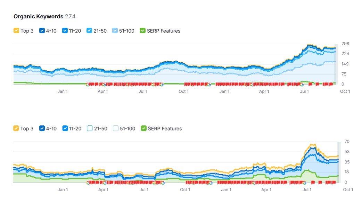The width and height of the screenshot is (362, 204).
Task: Uncheck Top 3 in the upper chart legend
Action: click(x=16, y=31)
